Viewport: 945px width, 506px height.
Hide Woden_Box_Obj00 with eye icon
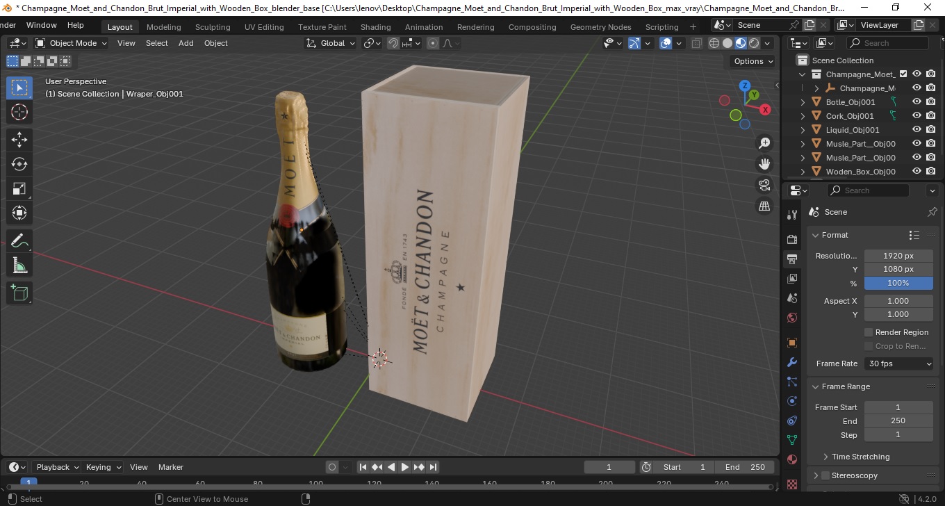[917, 172]
